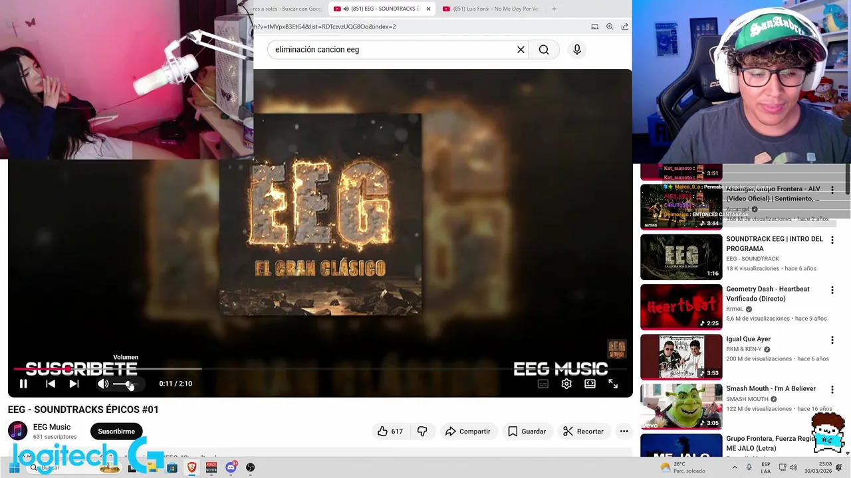This screenshot has width=851, height=478.
Task: Open Geometry Dash Heartbeat video thumbnail
Action: pos(681,307)
